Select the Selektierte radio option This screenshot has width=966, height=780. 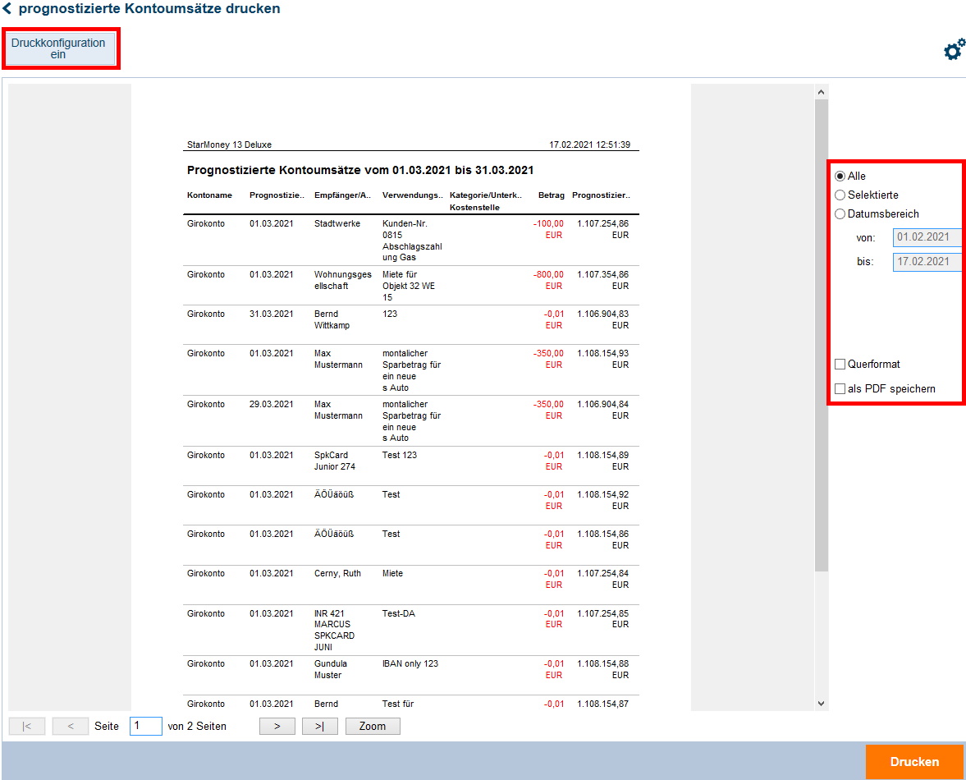840,195
